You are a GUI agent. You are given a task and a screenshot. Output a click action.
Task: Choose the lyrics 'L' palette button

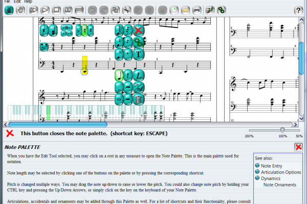pyautogui.click(x=138, y=76)
